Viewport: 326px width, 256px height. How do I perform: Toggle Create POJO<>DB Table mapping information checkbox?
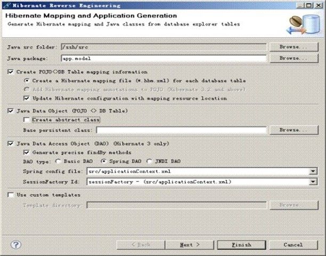coord(10,72)
